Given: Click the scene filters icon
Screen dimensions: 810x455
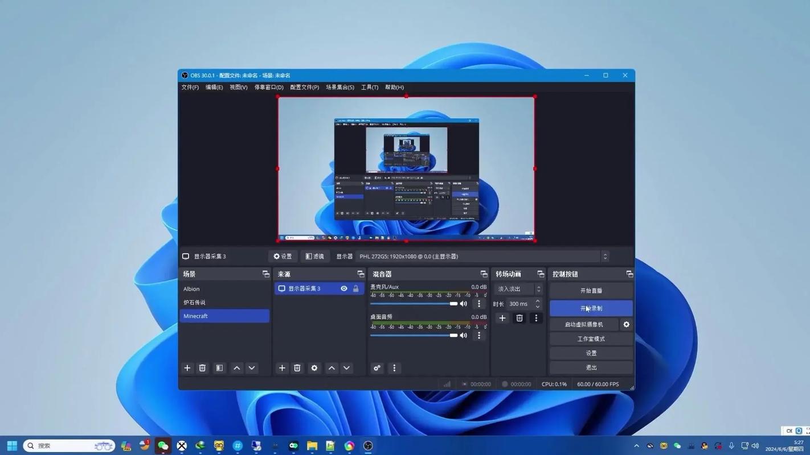Looking at the screenshot, I should coord(219,368).
